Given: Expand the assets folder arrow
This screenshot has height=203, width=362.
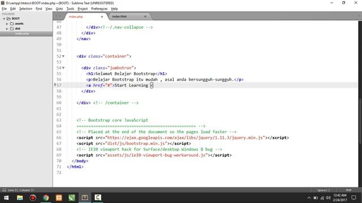Looking at the screenshot, I should click(x=7, y=24).
